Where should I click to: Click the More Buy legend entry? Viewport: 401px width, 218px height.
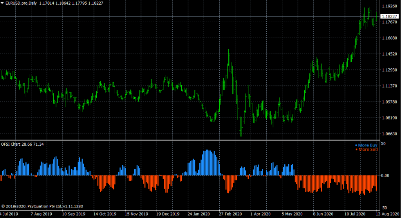[366, 145]
